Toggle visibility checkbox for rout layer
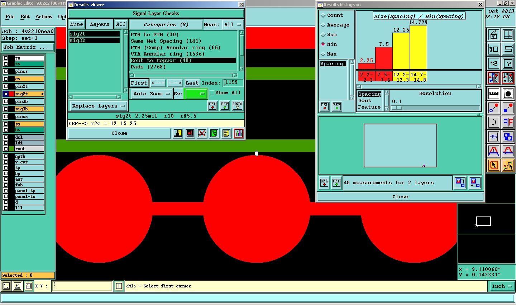 click(6, 149)
